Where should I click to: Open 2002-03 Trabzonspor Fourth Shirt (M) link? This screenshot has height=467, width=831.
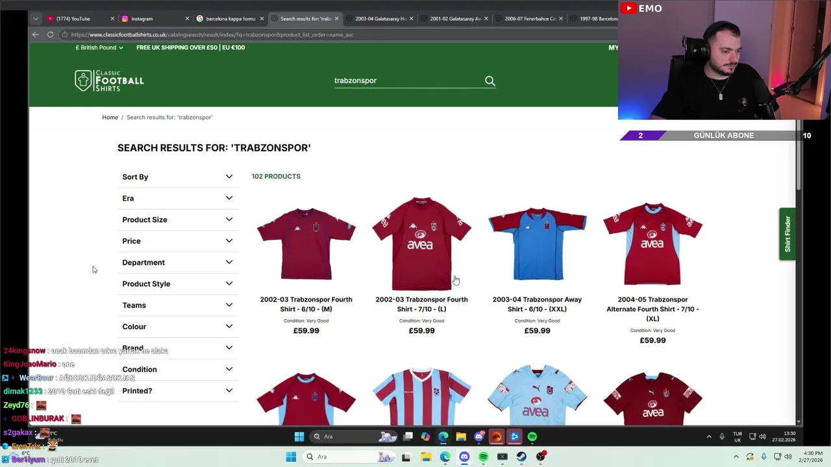(306, 304)
